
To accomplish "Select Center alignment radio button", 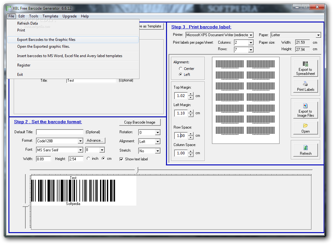I will pyautogui.click(x=180, y=68).
